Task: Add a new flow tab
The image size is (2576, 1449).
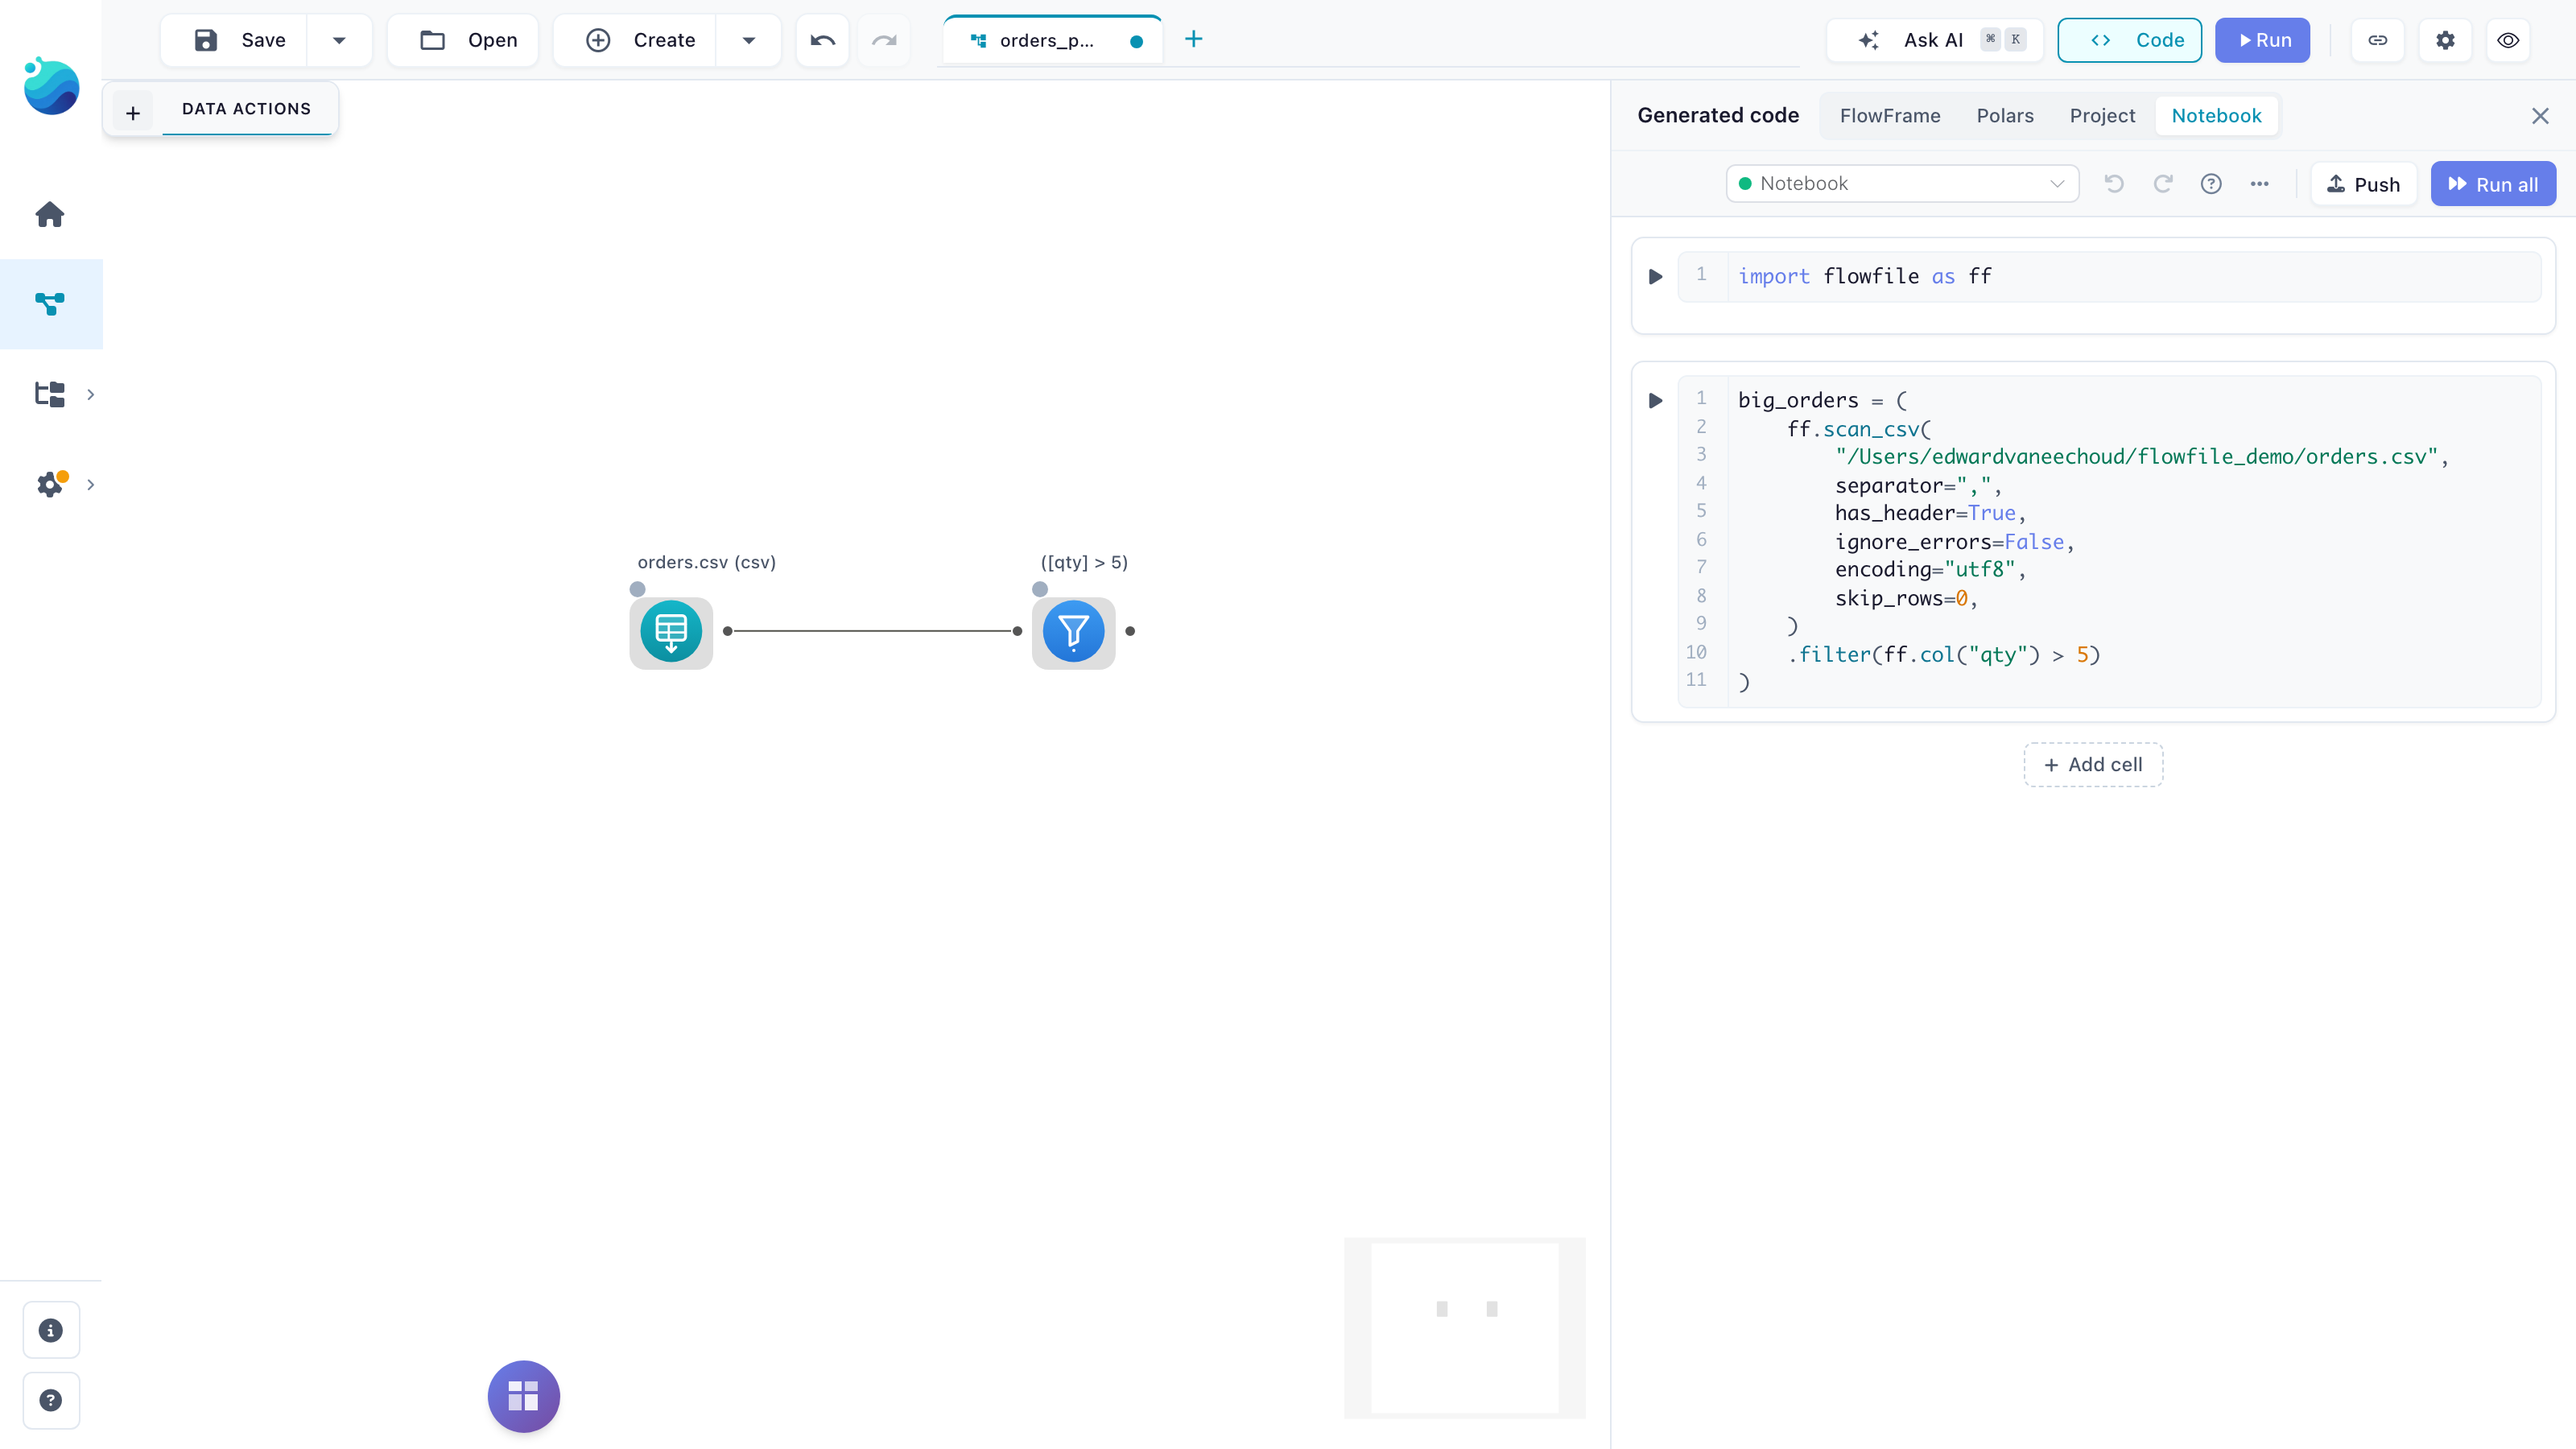Action: click(x=1193, y=39)
